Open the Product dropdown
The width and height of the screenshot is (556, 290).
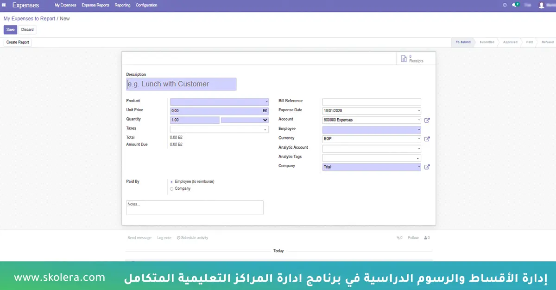219,101
